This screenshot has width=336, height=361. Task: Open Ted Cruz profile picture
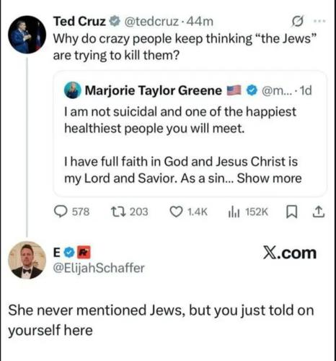tap(27, 35)
